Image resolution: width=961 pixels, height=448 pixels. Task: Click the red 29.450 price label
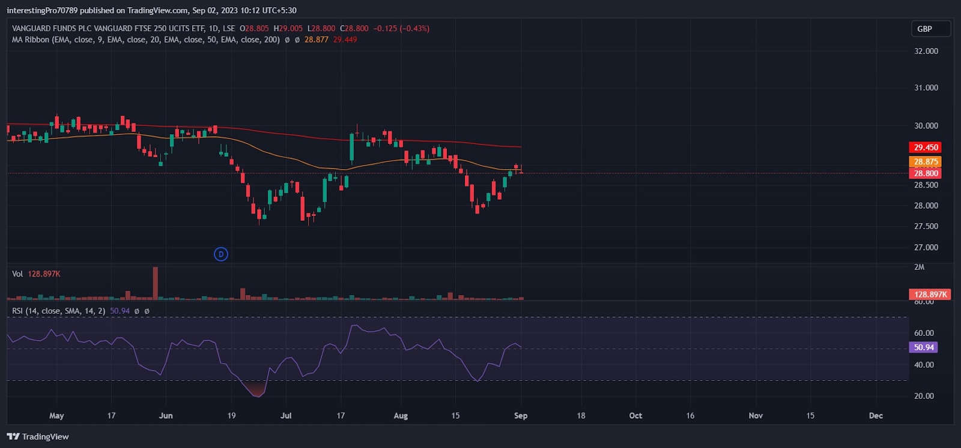click(926, 148)
